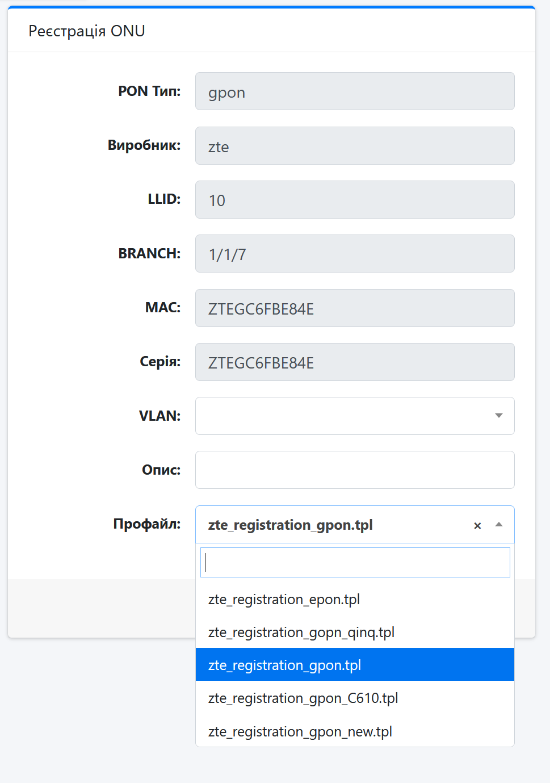Click the Серія serial number field
This screenshot has width=550, height=783.
tap(355, 362)
